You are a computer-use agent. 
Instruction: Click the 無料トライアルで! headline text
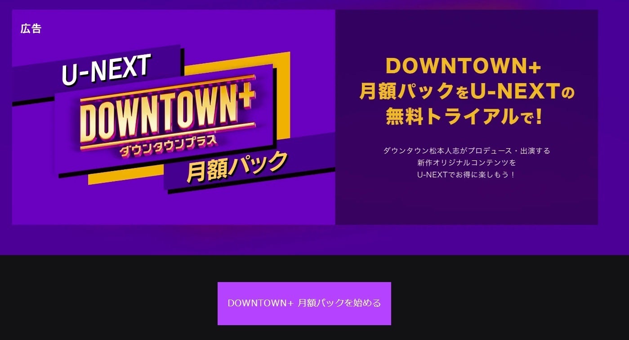pos(464,117)
